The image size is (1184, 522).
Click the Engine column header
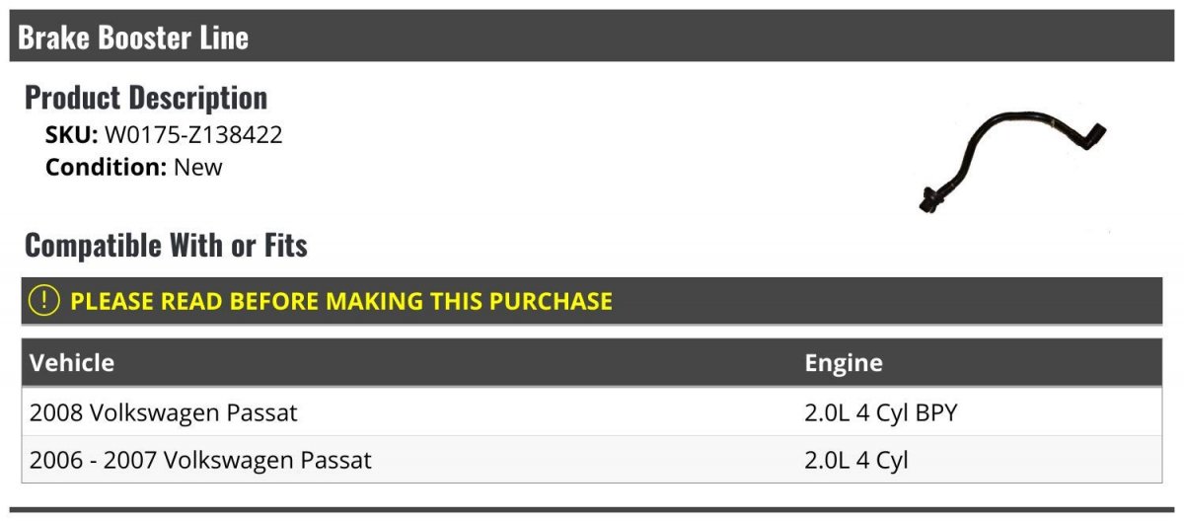click(x=844, y=363)
